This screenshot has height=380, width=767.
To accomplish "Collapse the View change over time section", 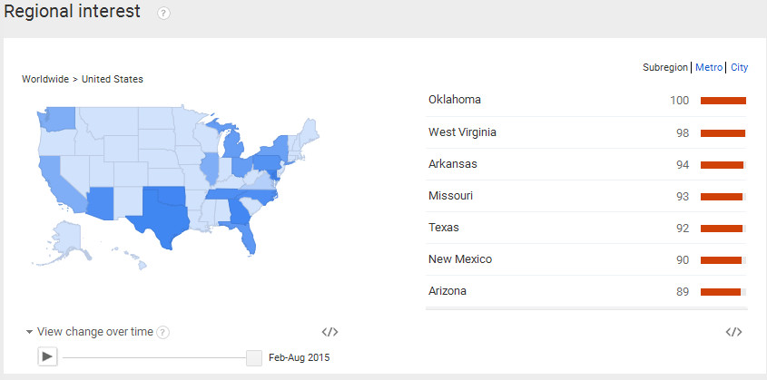I will [x=30, y=332].
